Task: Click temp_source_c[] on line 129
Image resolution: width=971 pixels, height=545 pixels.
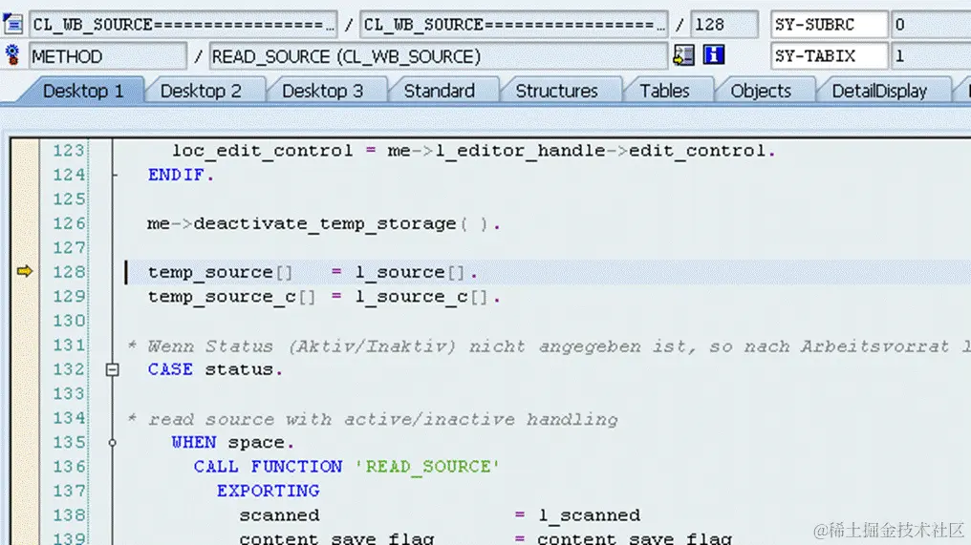Action: (x=231, y=297)
